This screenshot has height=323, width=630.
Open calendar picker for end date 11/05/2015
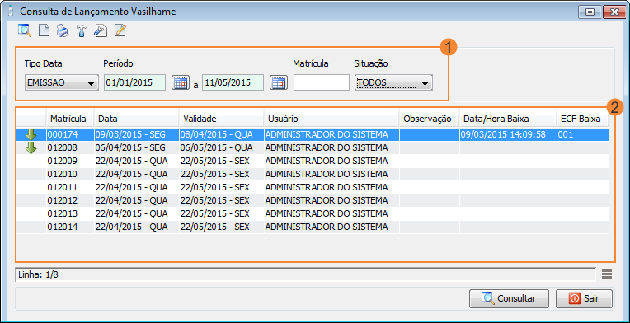(x=279, y=82)
